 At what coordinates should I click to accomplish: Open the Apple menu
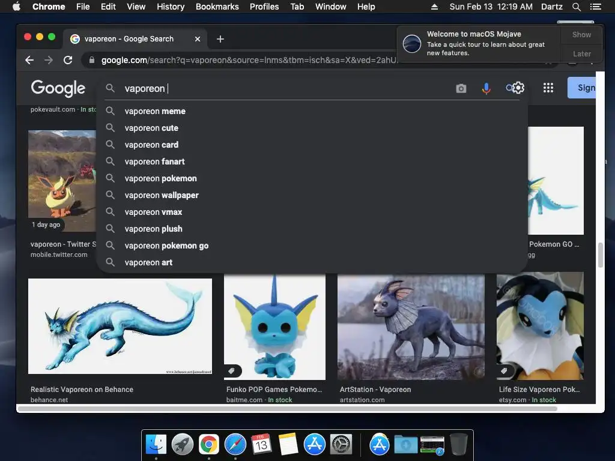click(x=16, y=6)
